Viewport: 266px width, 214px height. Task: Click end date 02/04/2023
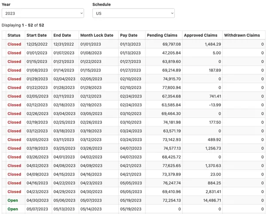64,79
